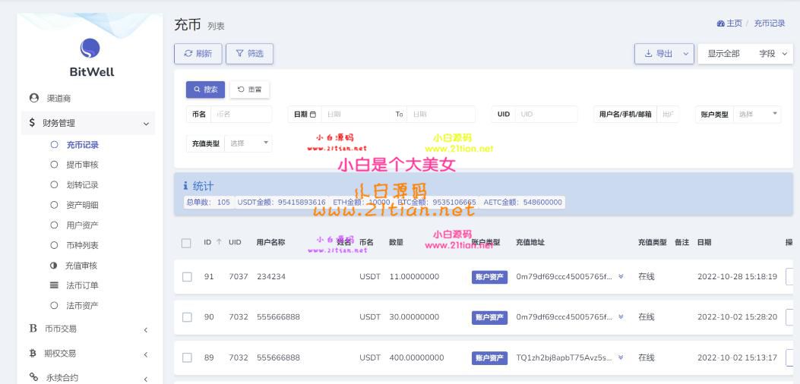Go to 主页 via breadcrumb link
This screenshot has height=384, width=800.
click(x=734, y=24)
